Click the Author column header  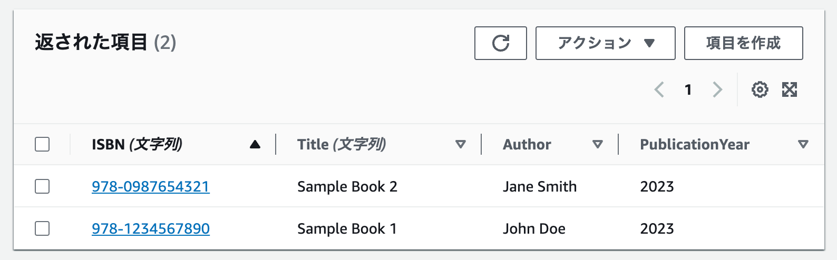[527, 144]
